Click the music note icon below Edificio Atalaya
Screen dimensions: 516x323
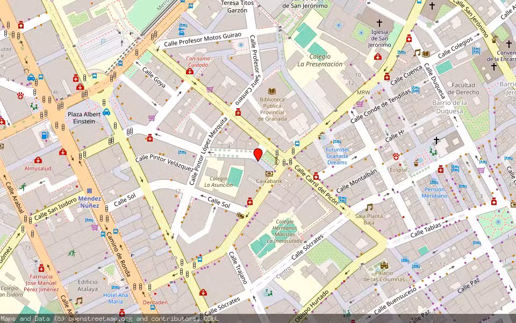coord(78,300)
